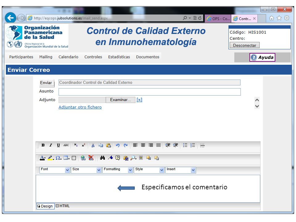Open Find with the binoculars icon
296x222 pixels.
point(102,158)
